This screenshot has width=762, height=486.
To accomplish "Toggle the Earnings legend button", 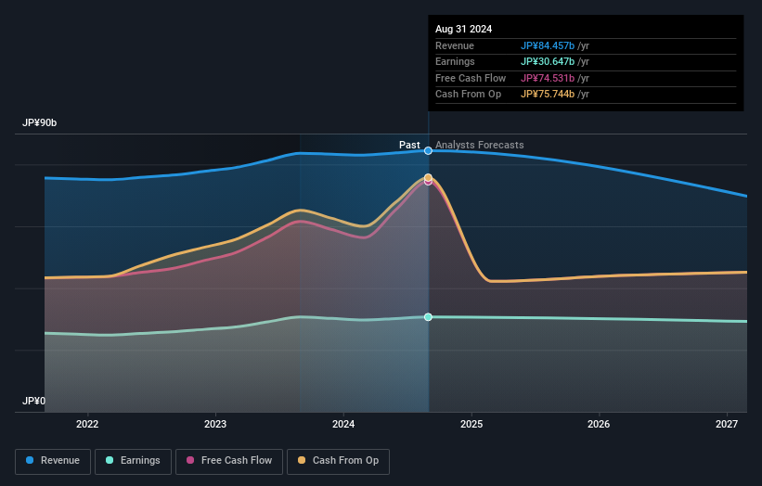I will [x=133, y=461].
